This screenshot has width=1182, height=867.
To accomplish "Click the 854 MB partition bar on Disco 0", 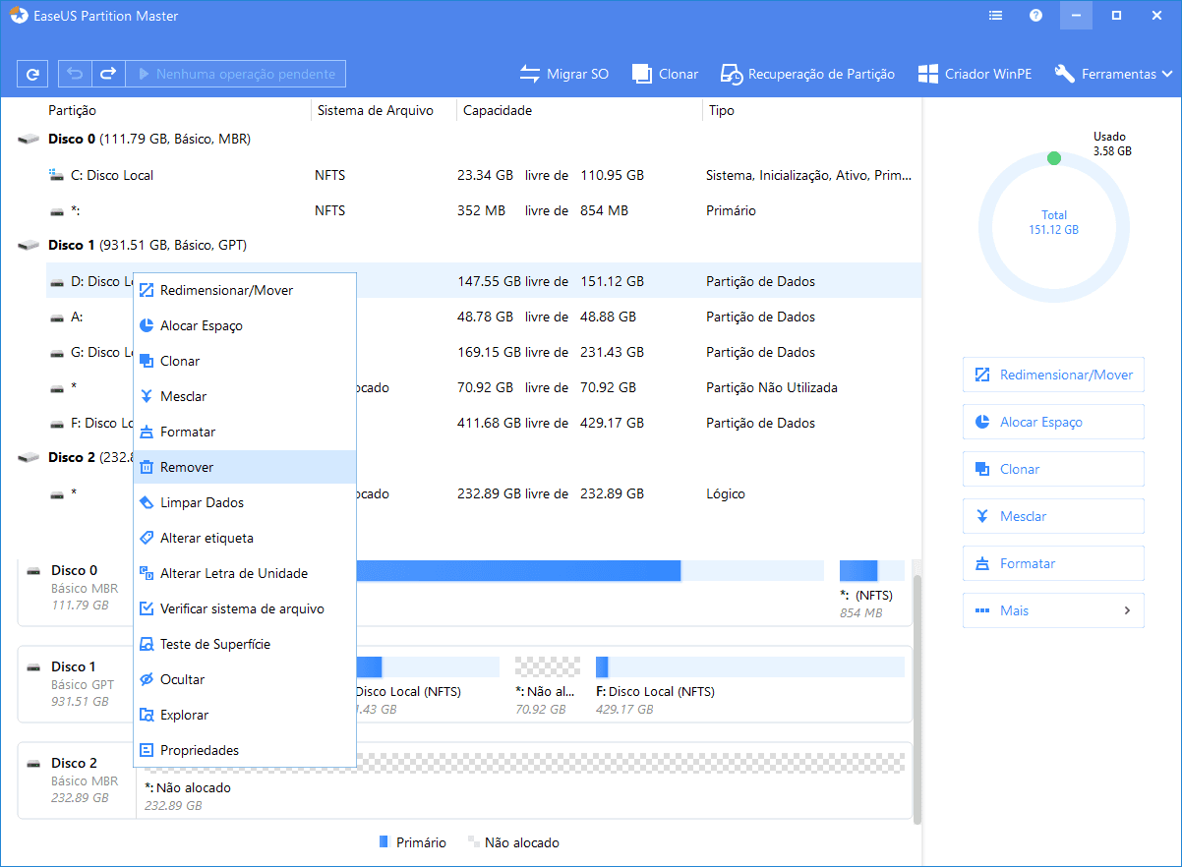I will (x=871, y=571).
